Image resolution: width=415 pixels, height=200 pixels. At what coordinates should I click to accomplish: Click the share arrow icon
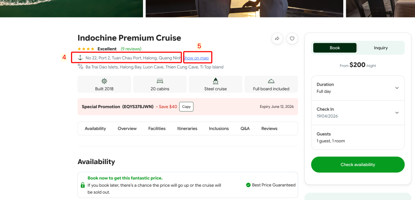click(277, 38)
